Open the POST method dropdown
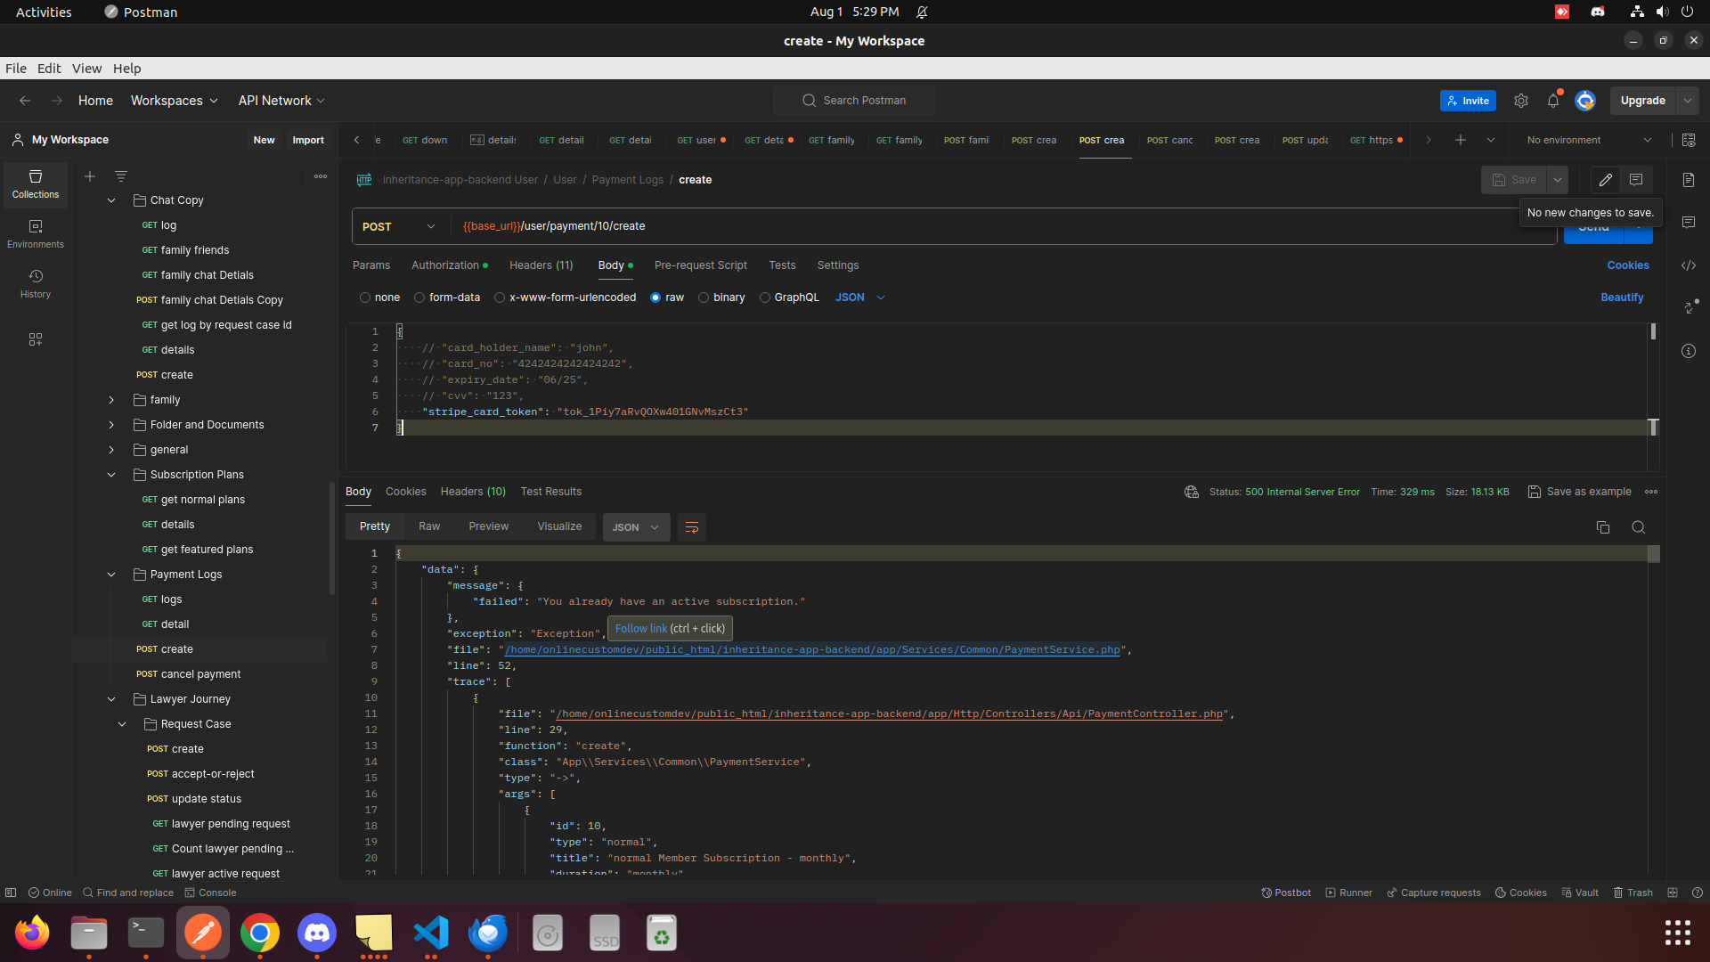The height and width of the screenshot is (962, 1710). point(399,226)
